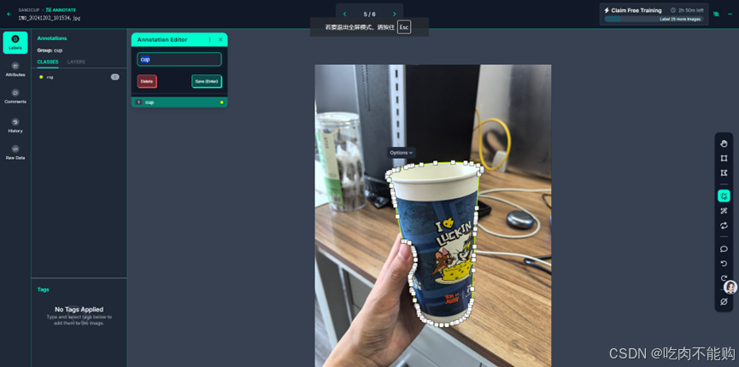This screenshot has height=367, width=739.
Task: Open the Raw Data sidebar panel
Action: [x=15, y=152]
